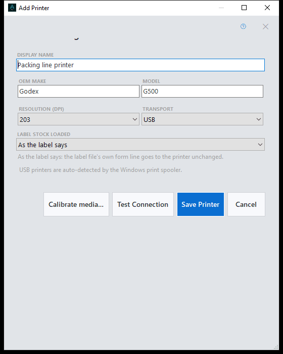
Task: Close the Add Printer panel with inner X
Action: [x=265, y=27]
